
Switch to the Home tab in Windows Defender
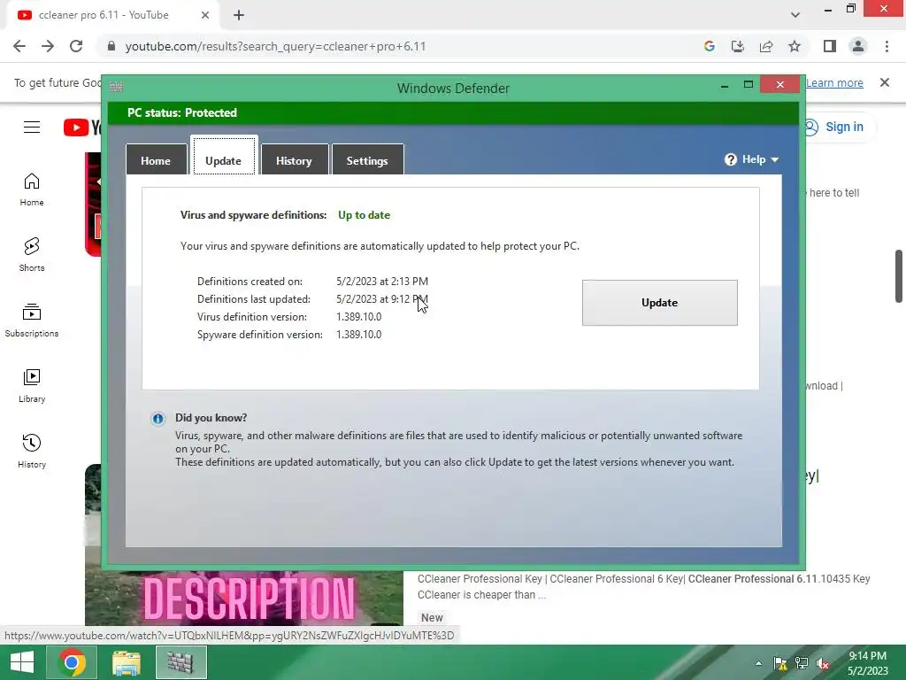[x=156, y=160]
